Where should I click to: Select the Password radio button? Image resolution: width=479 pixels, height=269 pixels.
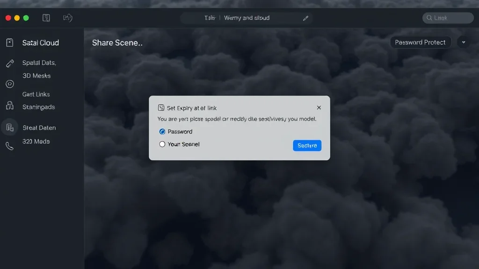[x=162, y=132]
